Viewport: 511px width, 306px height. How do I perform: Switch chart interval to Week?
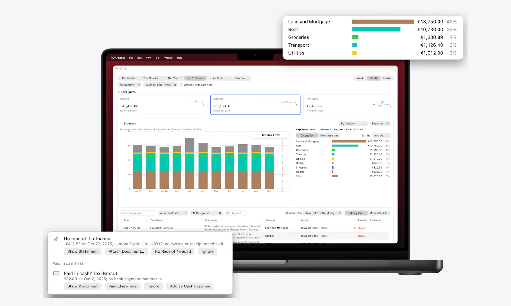(x=360, y=78)
